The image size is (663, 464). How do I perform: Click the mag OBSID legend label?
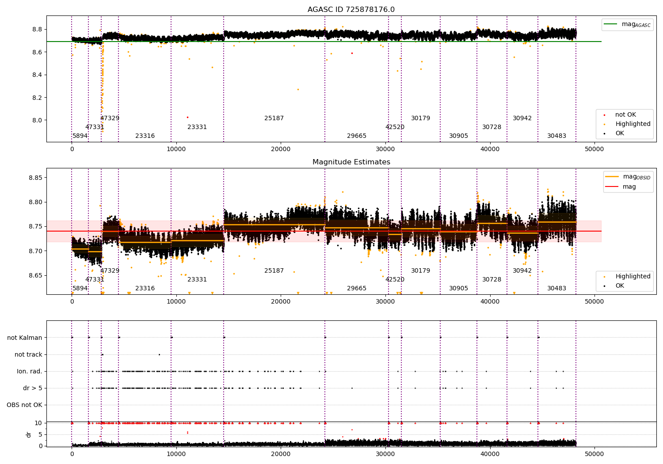click(637, 177)
